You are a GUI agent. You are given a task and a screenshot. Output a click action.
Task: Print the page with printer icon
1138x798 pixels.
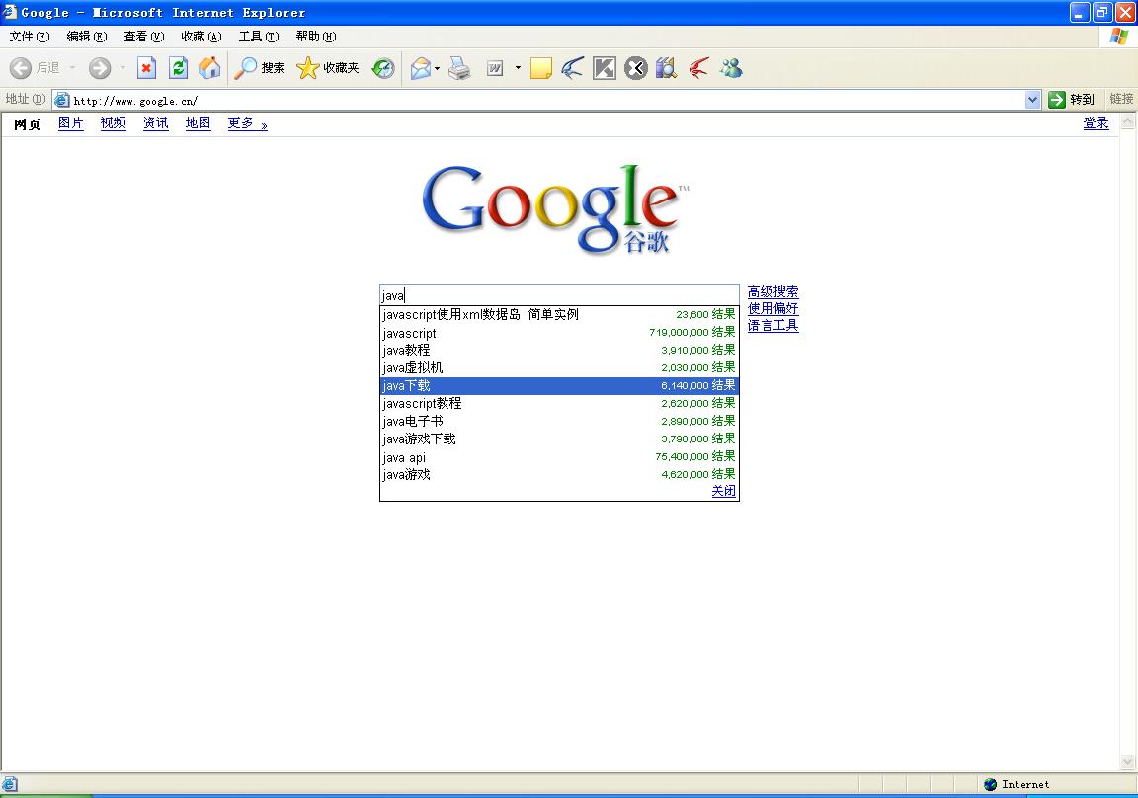pos(459,68)
